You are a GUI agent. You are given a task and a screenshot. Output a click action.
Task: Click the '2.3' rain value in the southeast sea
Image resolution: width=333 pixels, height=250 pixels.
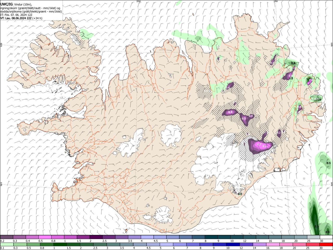(x=317, y=227)
